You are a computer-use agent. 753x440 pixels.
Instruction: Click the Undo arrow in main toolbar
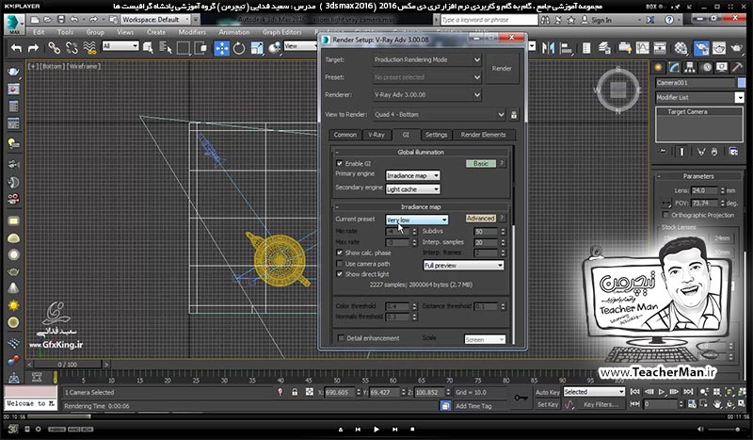[x=16, y=48]
